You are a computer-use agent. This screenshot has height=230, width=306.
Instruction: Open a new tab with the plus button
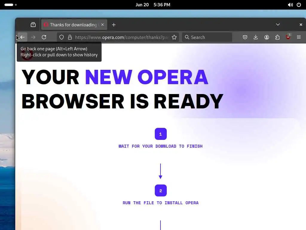coord(114,25)
